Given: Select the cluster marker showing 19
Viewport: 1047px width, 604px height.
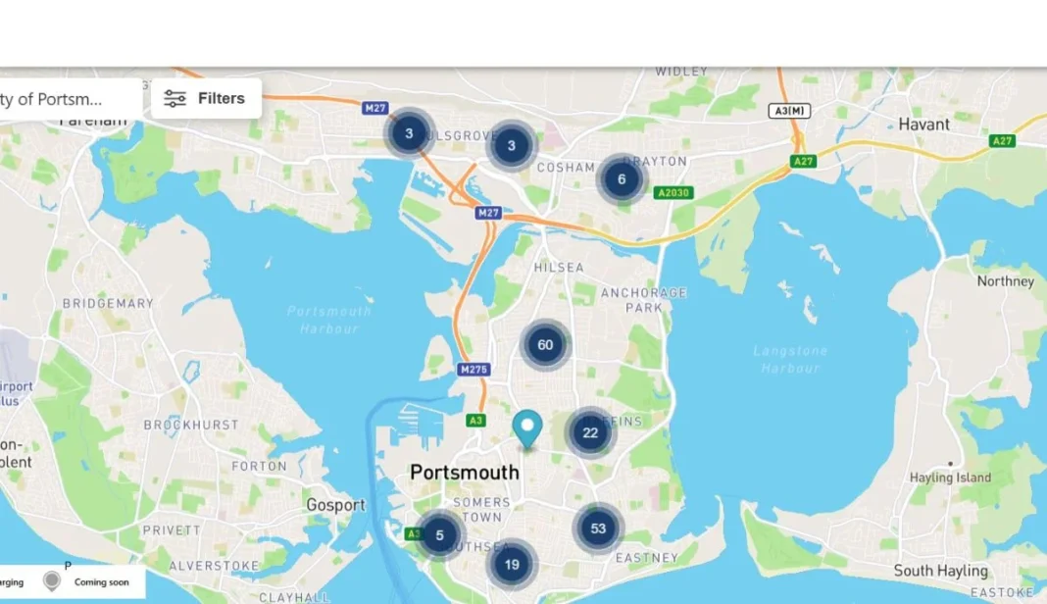Looking at the screenshot, I should [x=512, y=565].
